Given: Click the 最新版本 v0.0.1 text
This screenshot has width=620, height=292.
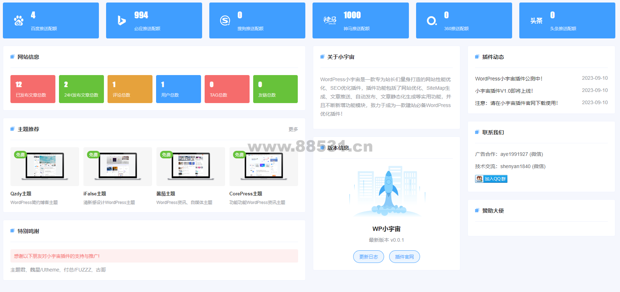Looking at the screenshot, I should [386, 240].
